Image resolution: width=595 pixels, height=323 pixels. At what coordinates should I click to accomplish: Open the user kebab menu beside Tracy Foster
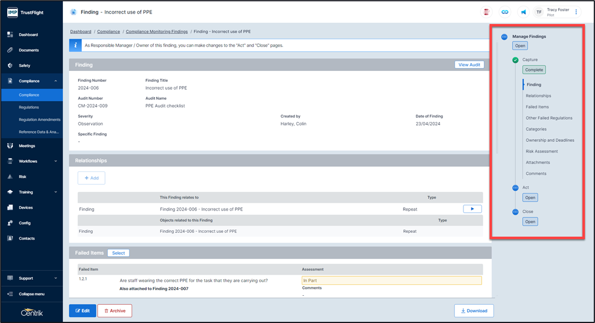click(x=576, y=12)
